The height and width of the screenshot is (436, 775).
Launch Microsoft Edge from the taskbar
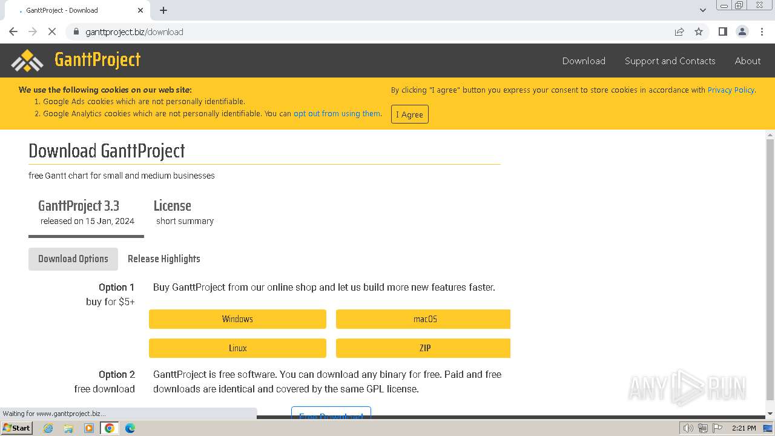tap(130, 428)
